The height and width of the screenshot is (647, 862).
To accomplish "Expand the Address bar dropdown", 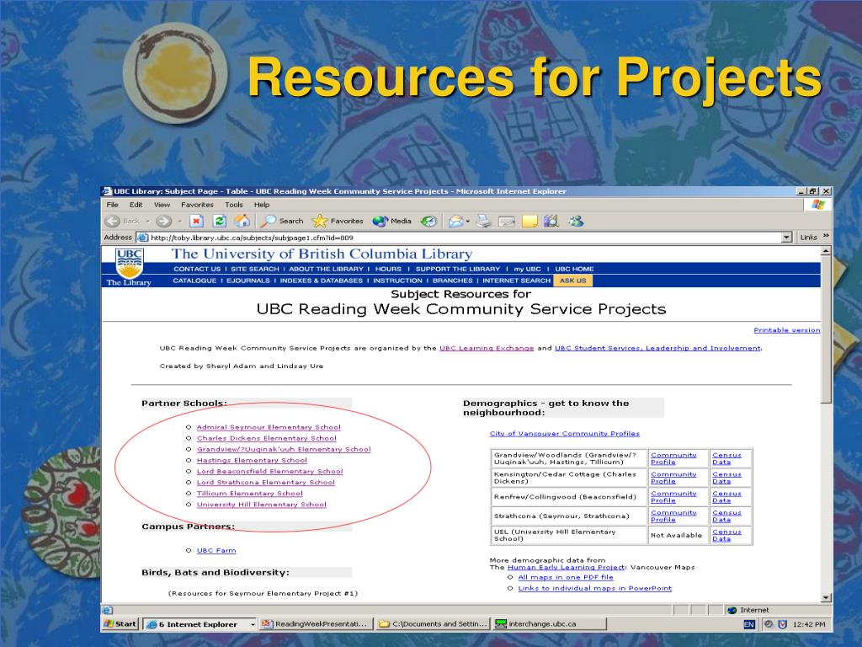I will tap(787, 238).
